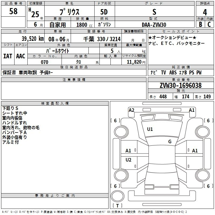The width and height of the screenshot is (215, 215).
Task: Select the overall evaluation score 4
Action: point(205,12)
